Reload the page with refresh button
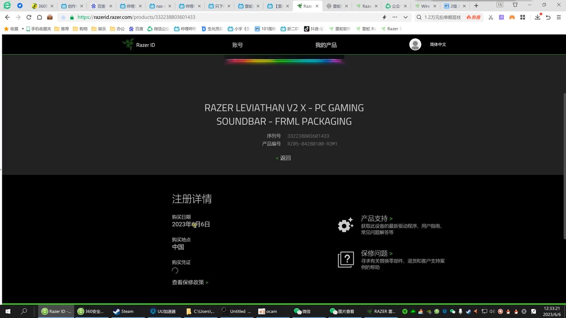Screen dimensions: 566x318 coord(29,17)
